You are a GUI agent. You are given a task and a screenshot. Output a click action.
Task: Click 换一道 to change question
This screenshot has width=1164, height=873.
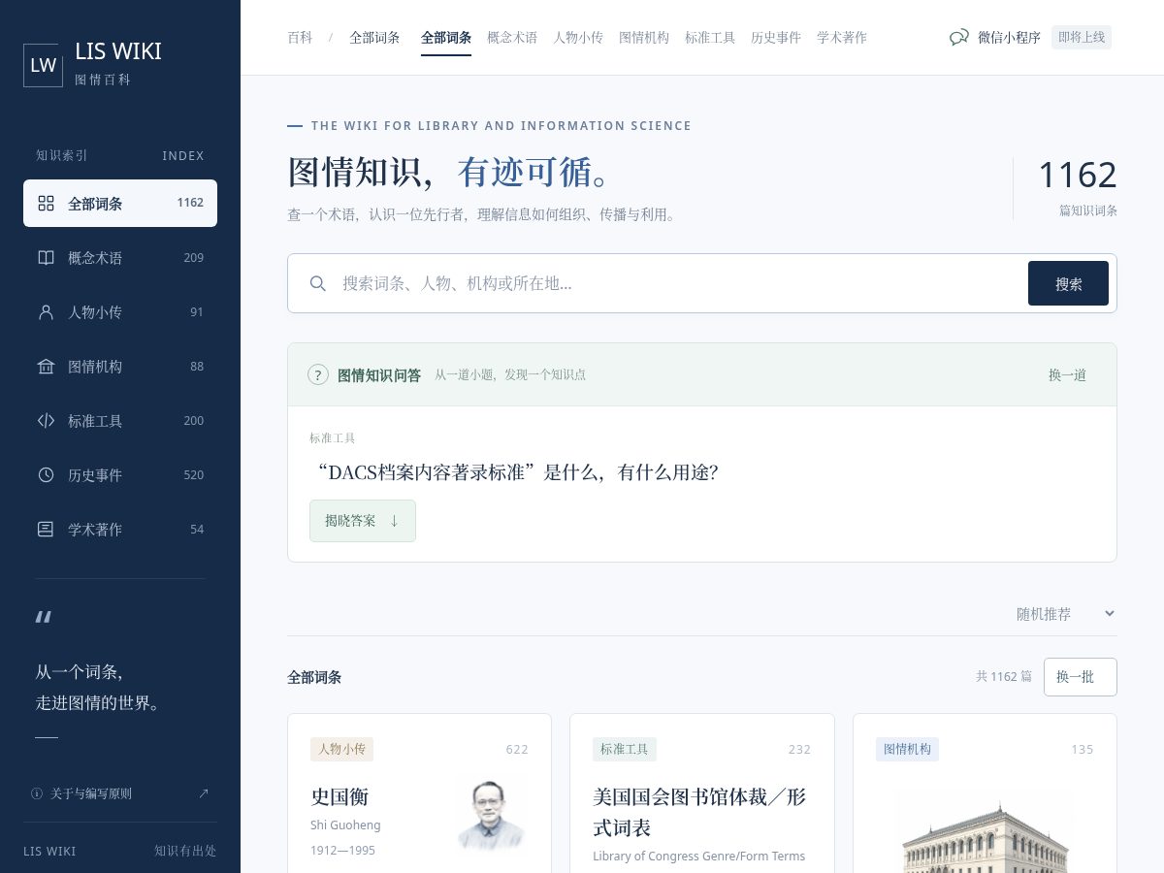point(1067,374)
